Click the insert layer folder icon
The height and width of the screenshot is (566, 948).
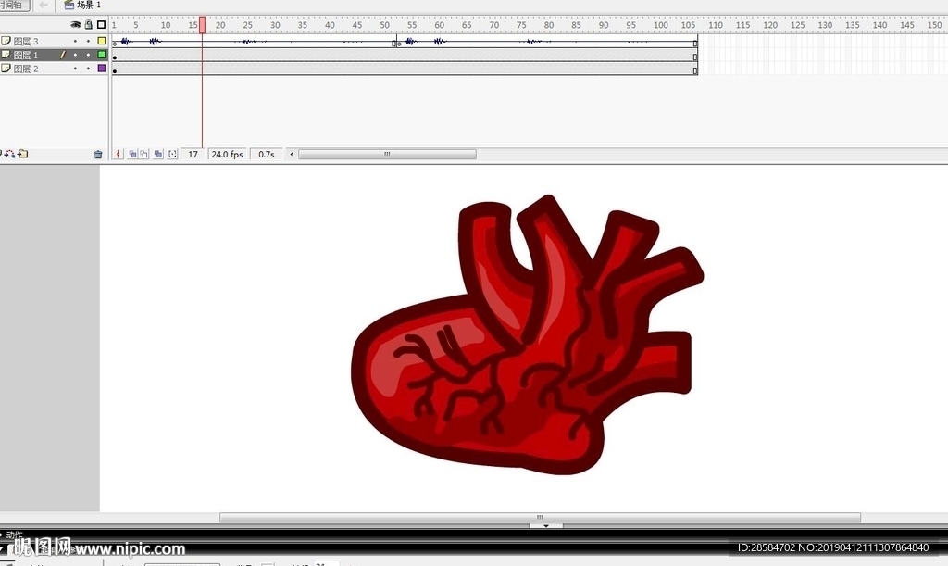[23, 154]
